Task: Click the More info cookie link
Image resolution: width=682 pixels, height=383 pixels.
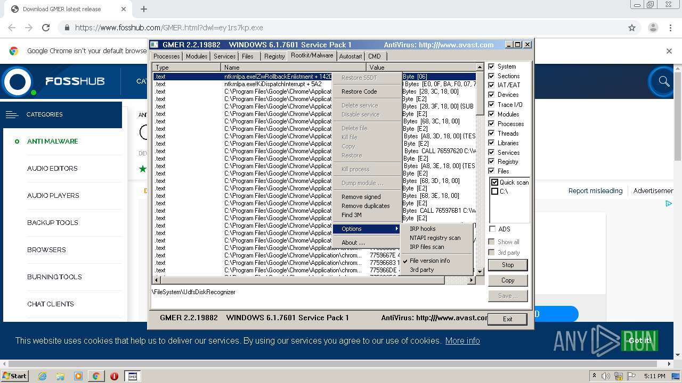Action: [462, 340]
